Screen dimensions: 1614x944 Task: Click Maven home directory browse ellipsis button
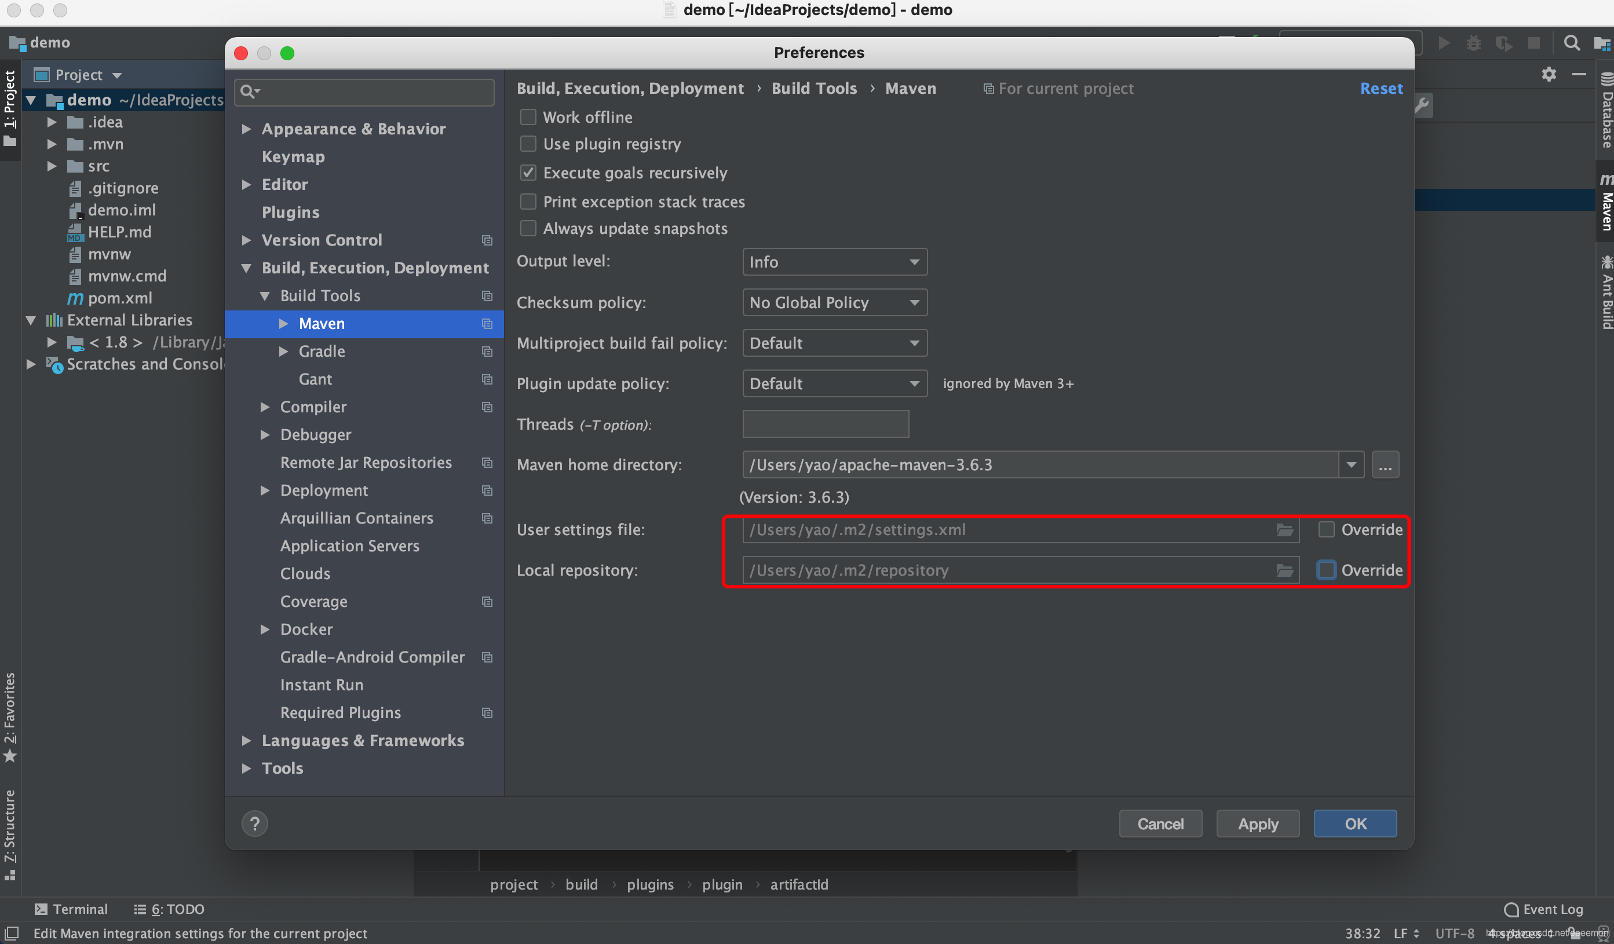(x=1385, y=465)
